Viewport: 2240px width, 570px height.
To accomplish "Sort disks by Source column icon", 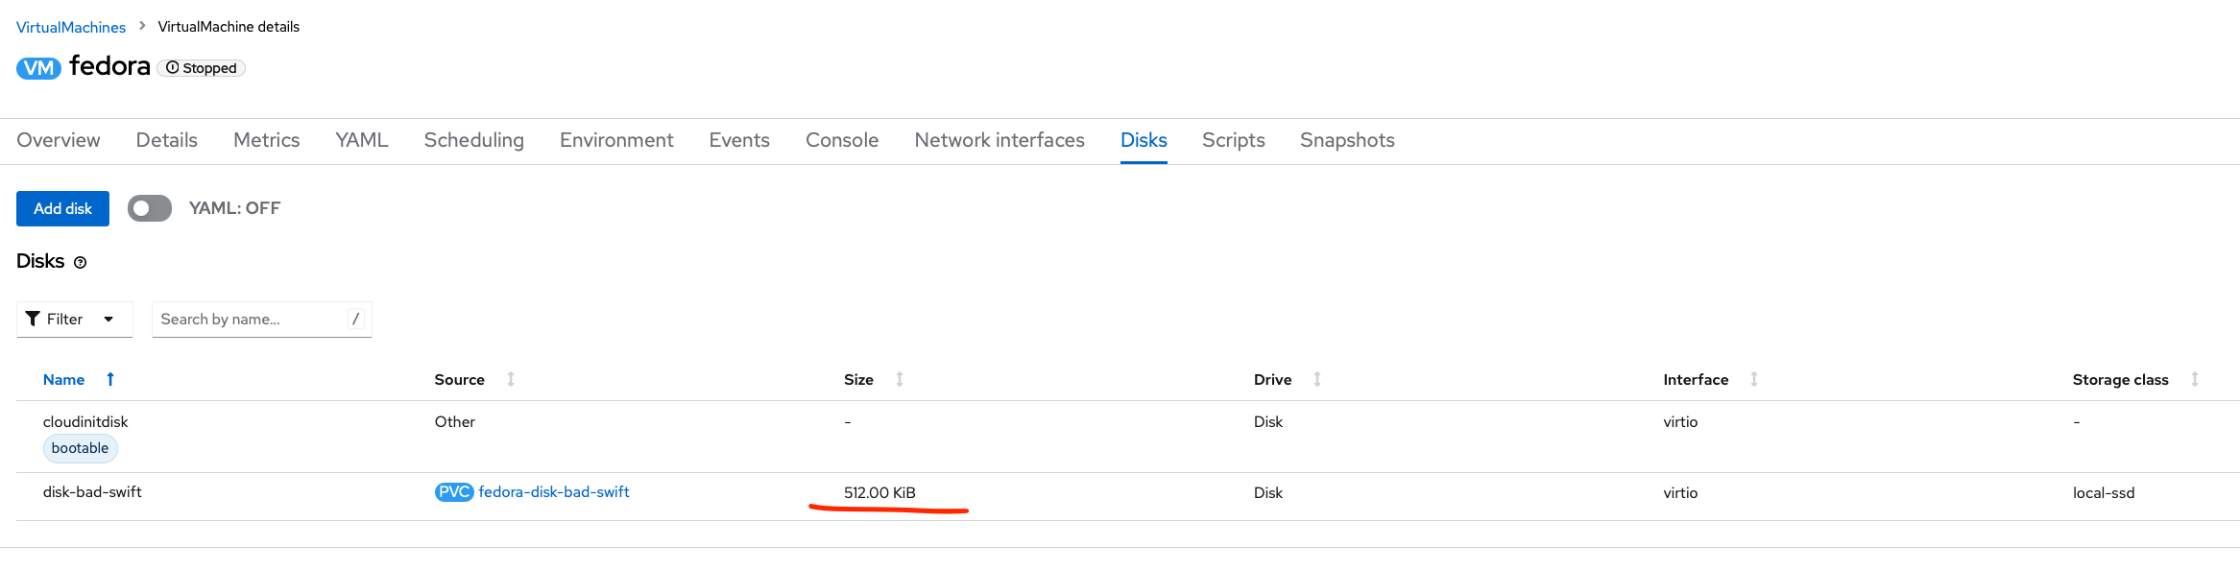I will (511, 380).
